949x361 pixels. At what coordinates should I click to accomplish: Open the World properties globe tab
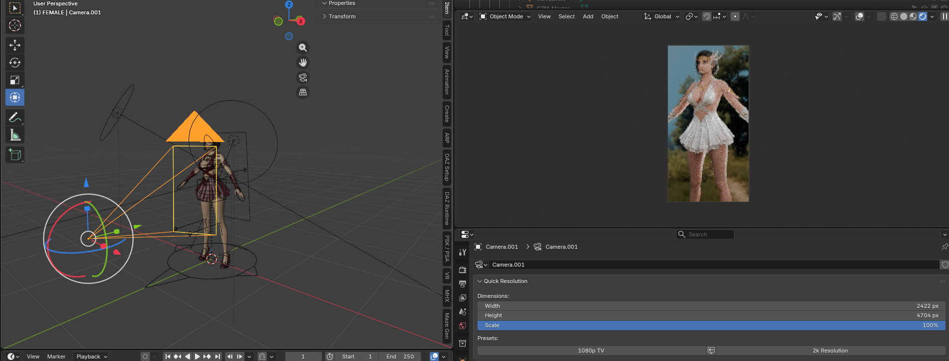click(463, 326)
